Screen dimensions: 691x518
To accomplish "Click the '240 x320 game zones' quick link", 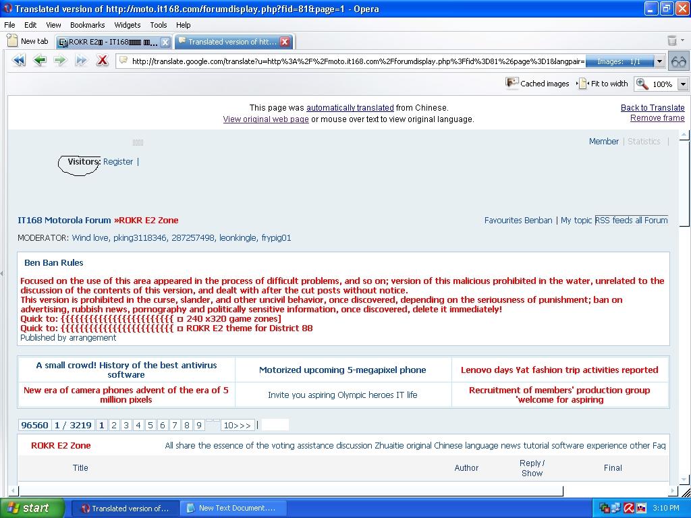I will pos(233,318).
